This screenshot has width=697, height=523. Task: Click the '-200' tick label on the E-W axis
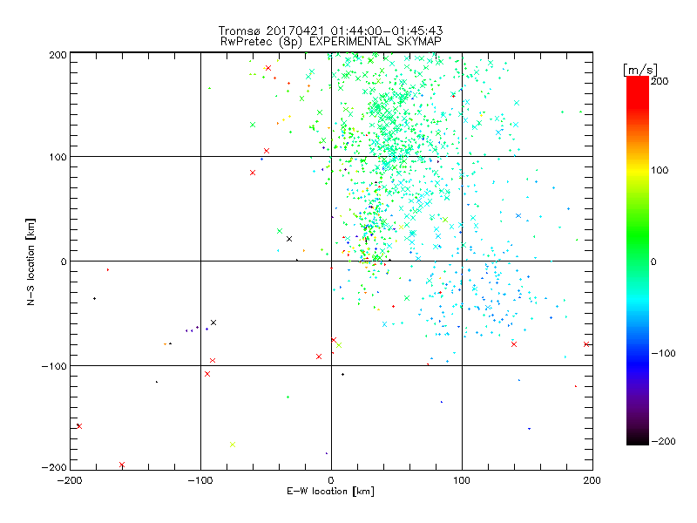point(70,480)
